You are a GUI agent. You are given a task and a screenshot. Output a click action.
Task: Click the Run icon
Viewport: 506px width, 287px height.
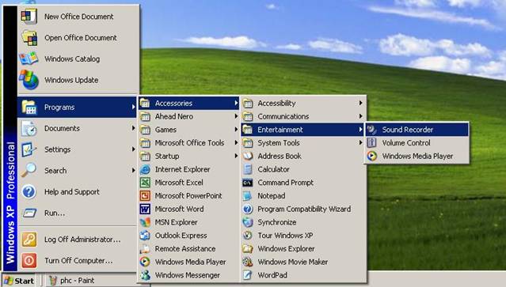(29, 213)
